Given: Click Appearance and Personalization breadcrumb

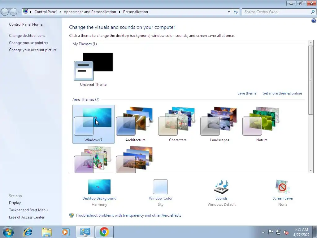Looking at the screenshot, I should tap(90, 12).
